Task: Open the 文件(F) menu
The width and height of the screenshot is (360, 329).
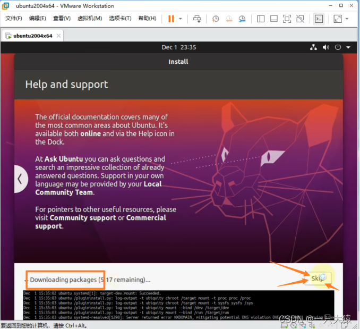Action: pyautogui.click(x=14, y=19)
